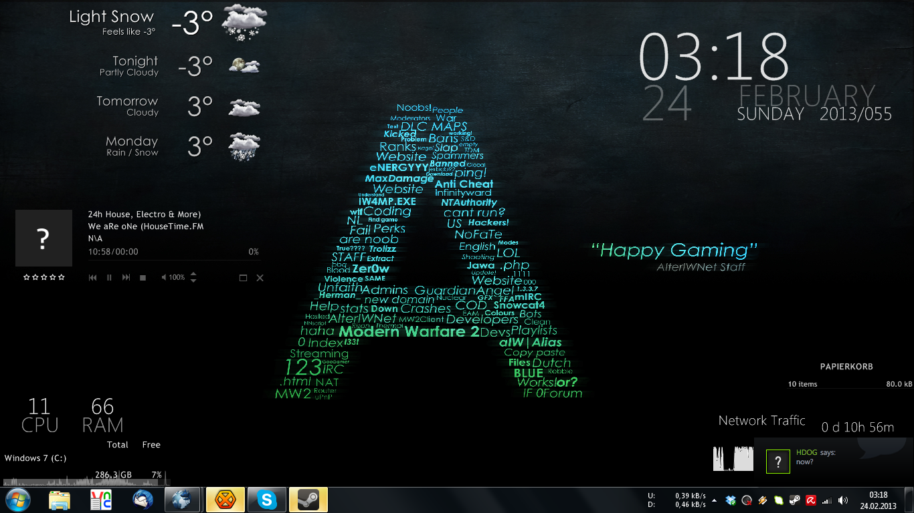The image size is (914, 513).
Task: Click the 'Monday' forecast label
Action: [132, 141]
